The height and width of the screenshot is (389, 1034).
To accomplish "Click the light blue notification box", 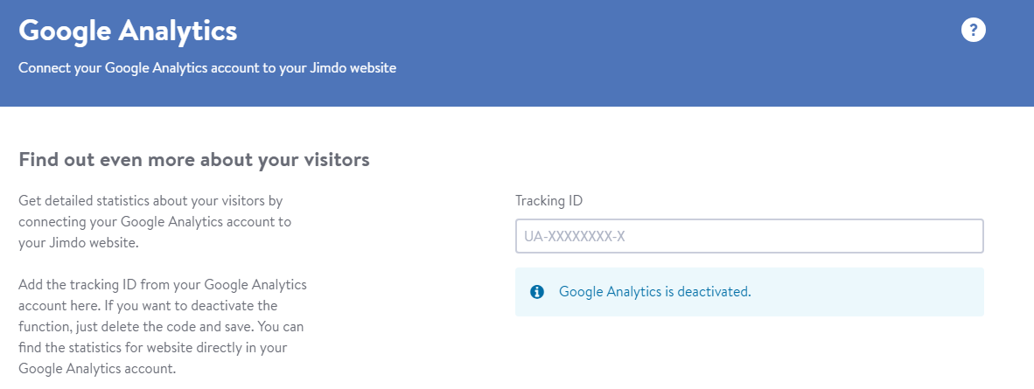I will click(749, 291).
